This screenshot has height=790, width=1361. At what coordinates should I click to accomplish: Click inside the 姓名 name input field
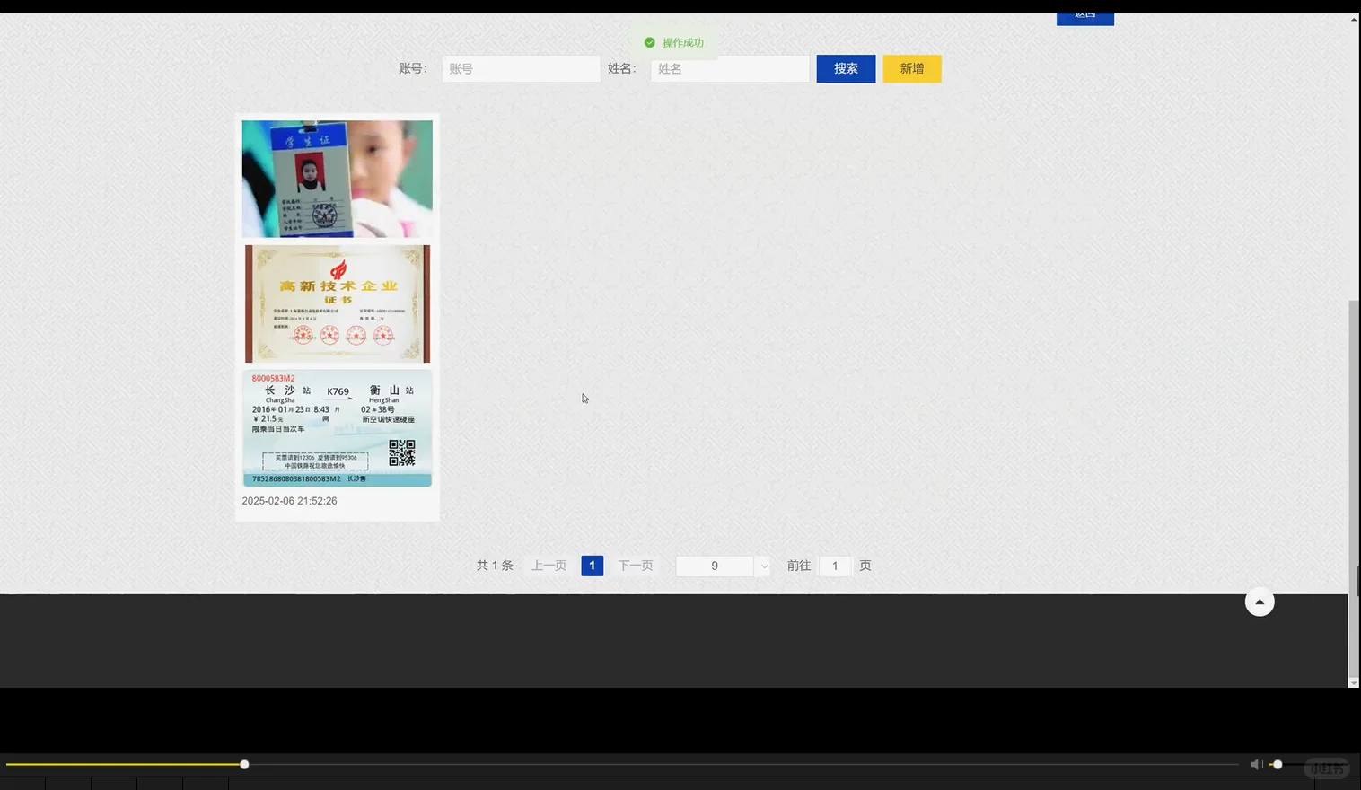pyautogui.click(x=729, y=68)
